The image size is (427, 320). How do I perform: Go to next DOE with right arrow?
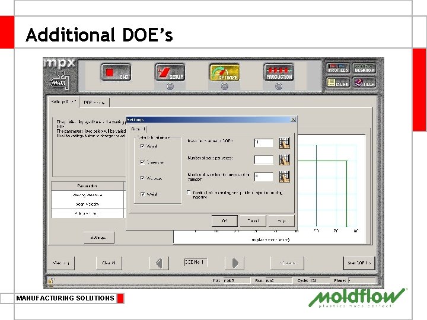(x=234, y=263)
